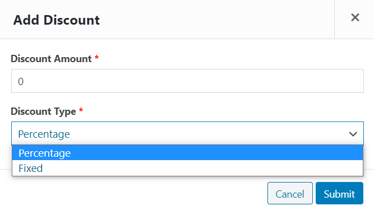Submit the discount form

339,193
